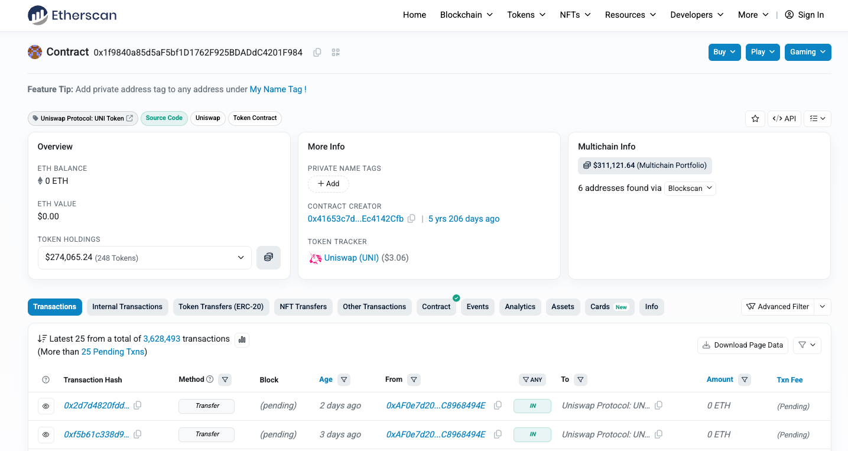The width and height of the screenshot is (848, 451).
Task: Open the Gaming dropdown
Action: pyautogui.click(x=808, y=52)
